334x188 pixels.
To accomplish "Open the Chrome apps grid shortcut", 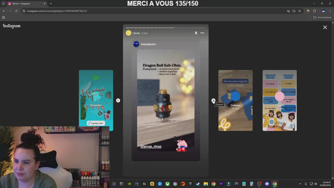I will (x=3, y=17).
